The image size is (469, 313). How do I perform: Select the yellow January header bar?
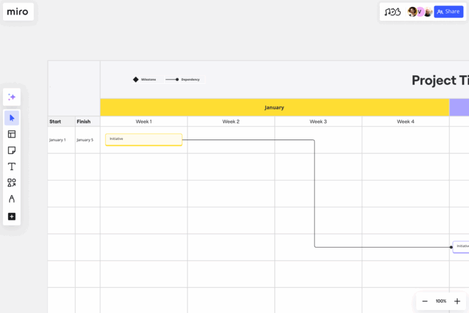coord(274,108)
